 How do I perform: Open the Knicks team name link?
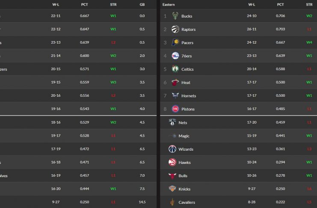(x=185, y=189)
